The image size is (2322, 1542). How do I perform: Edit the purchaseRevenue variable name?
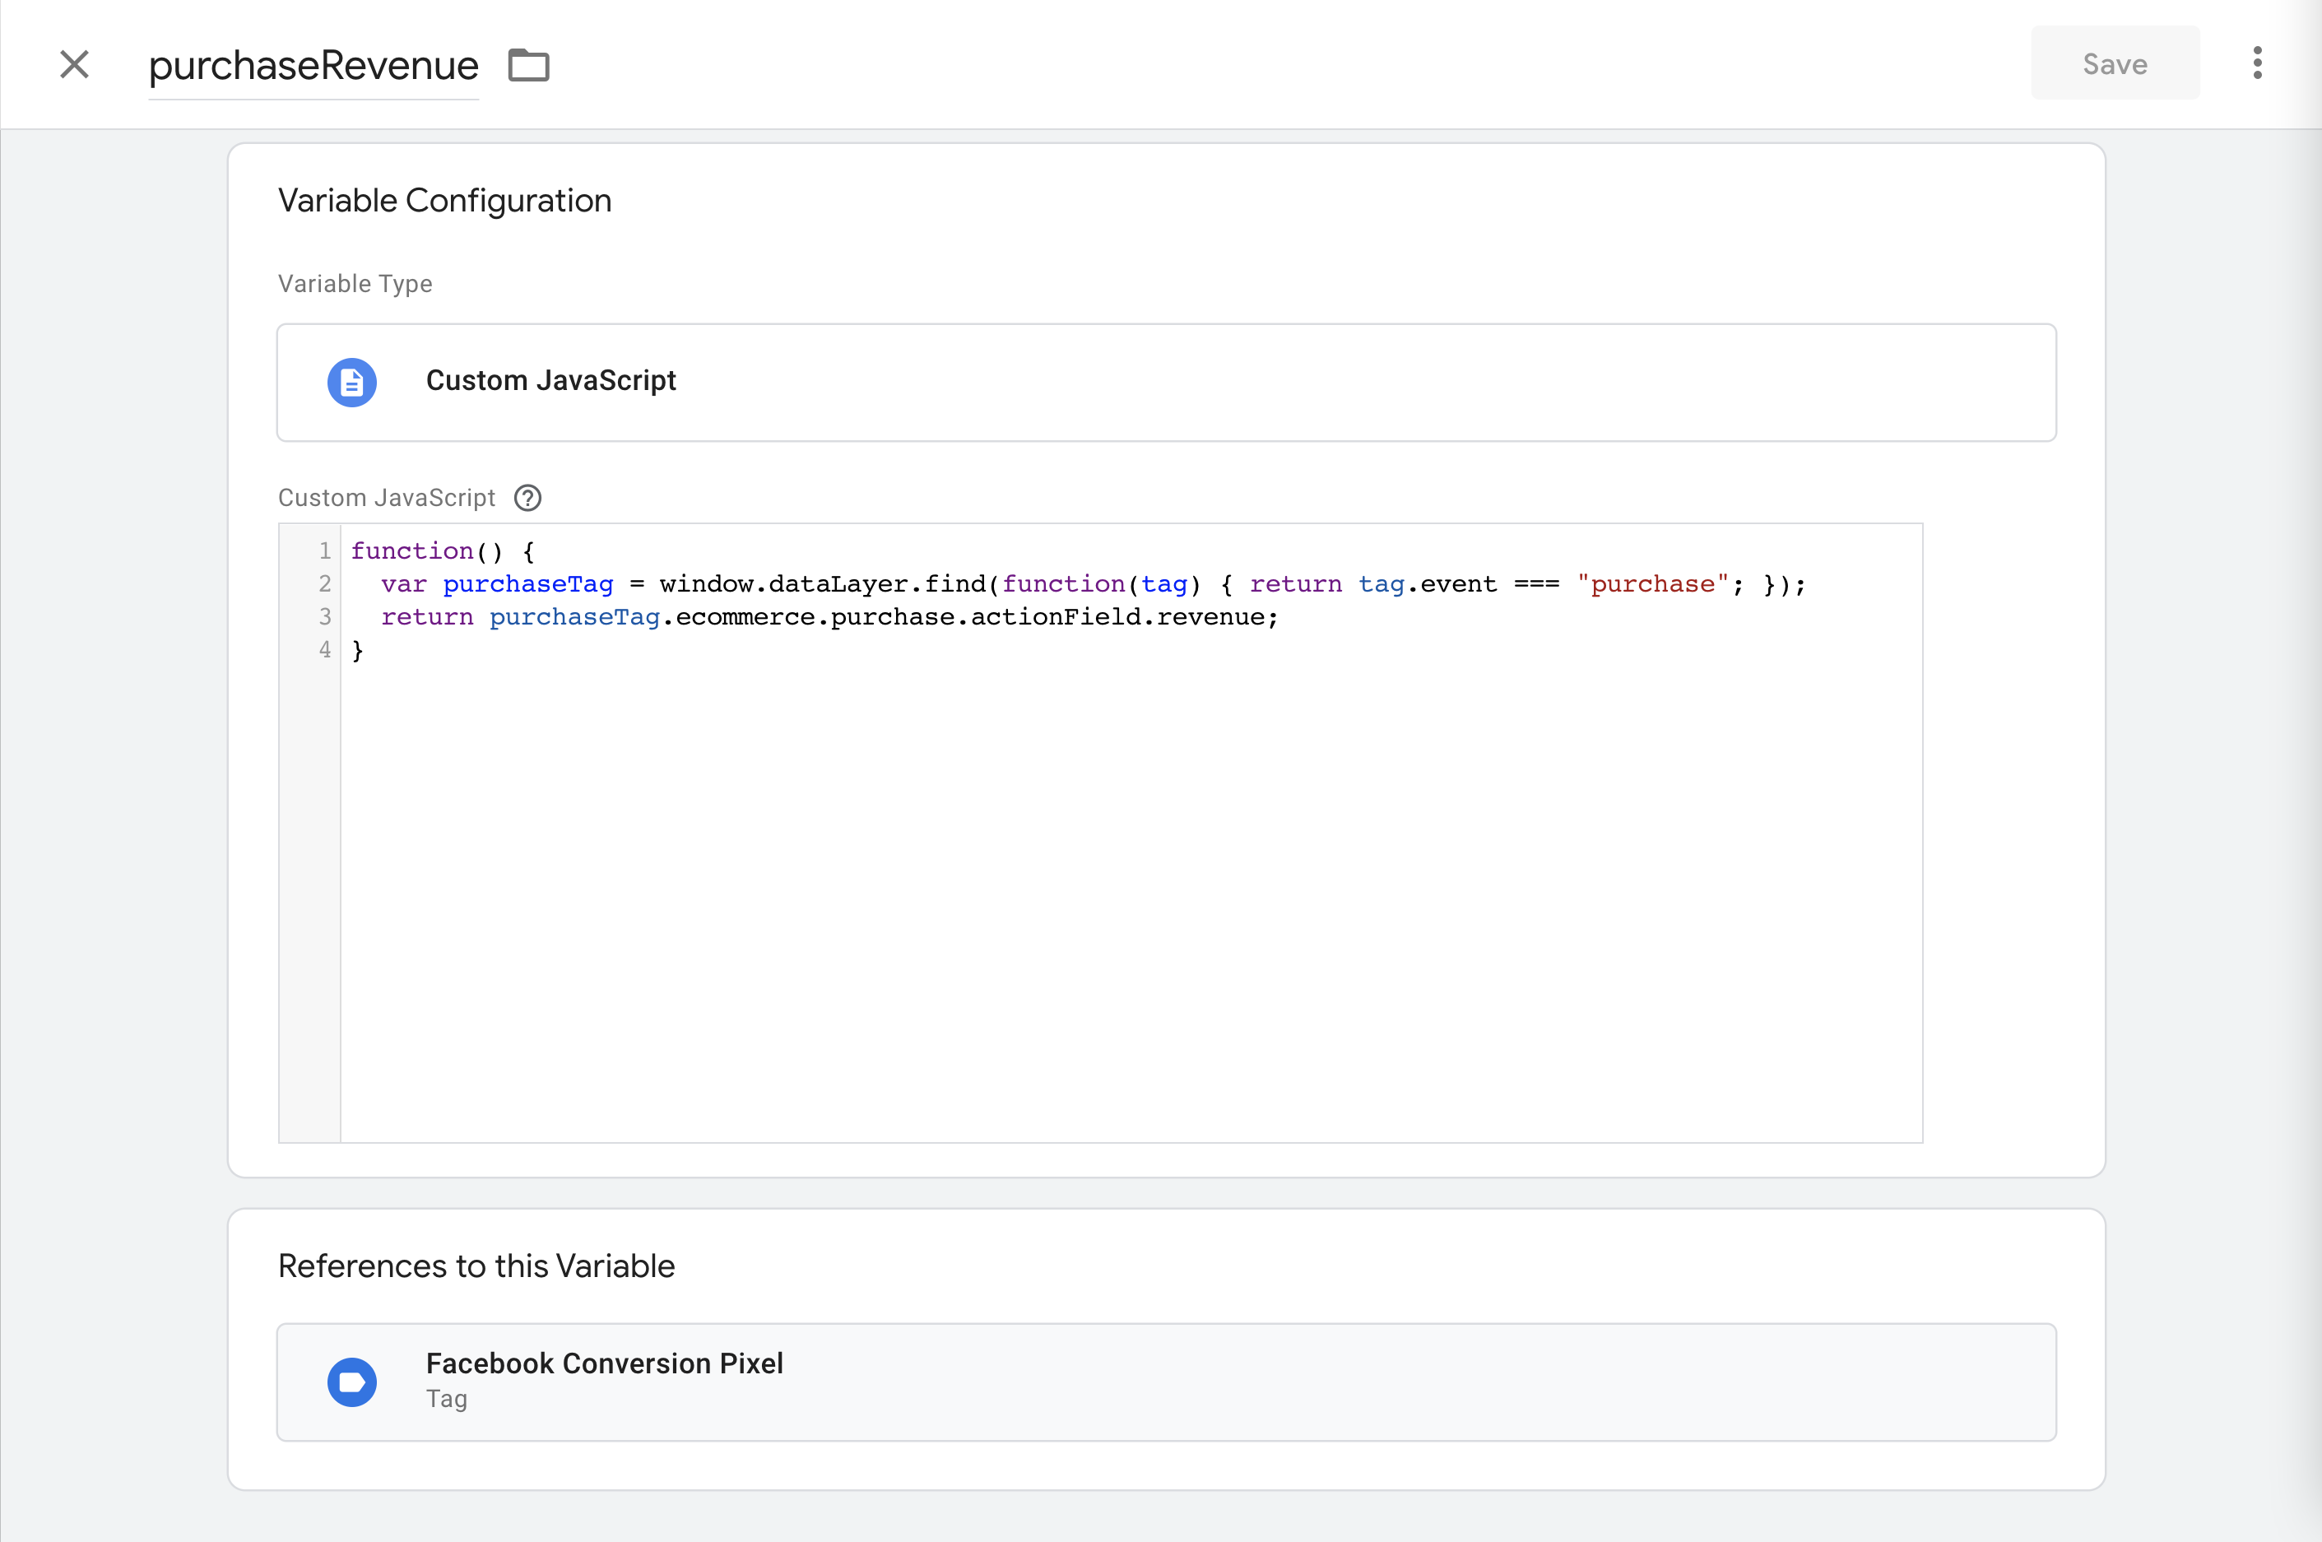tap(313, 66)
